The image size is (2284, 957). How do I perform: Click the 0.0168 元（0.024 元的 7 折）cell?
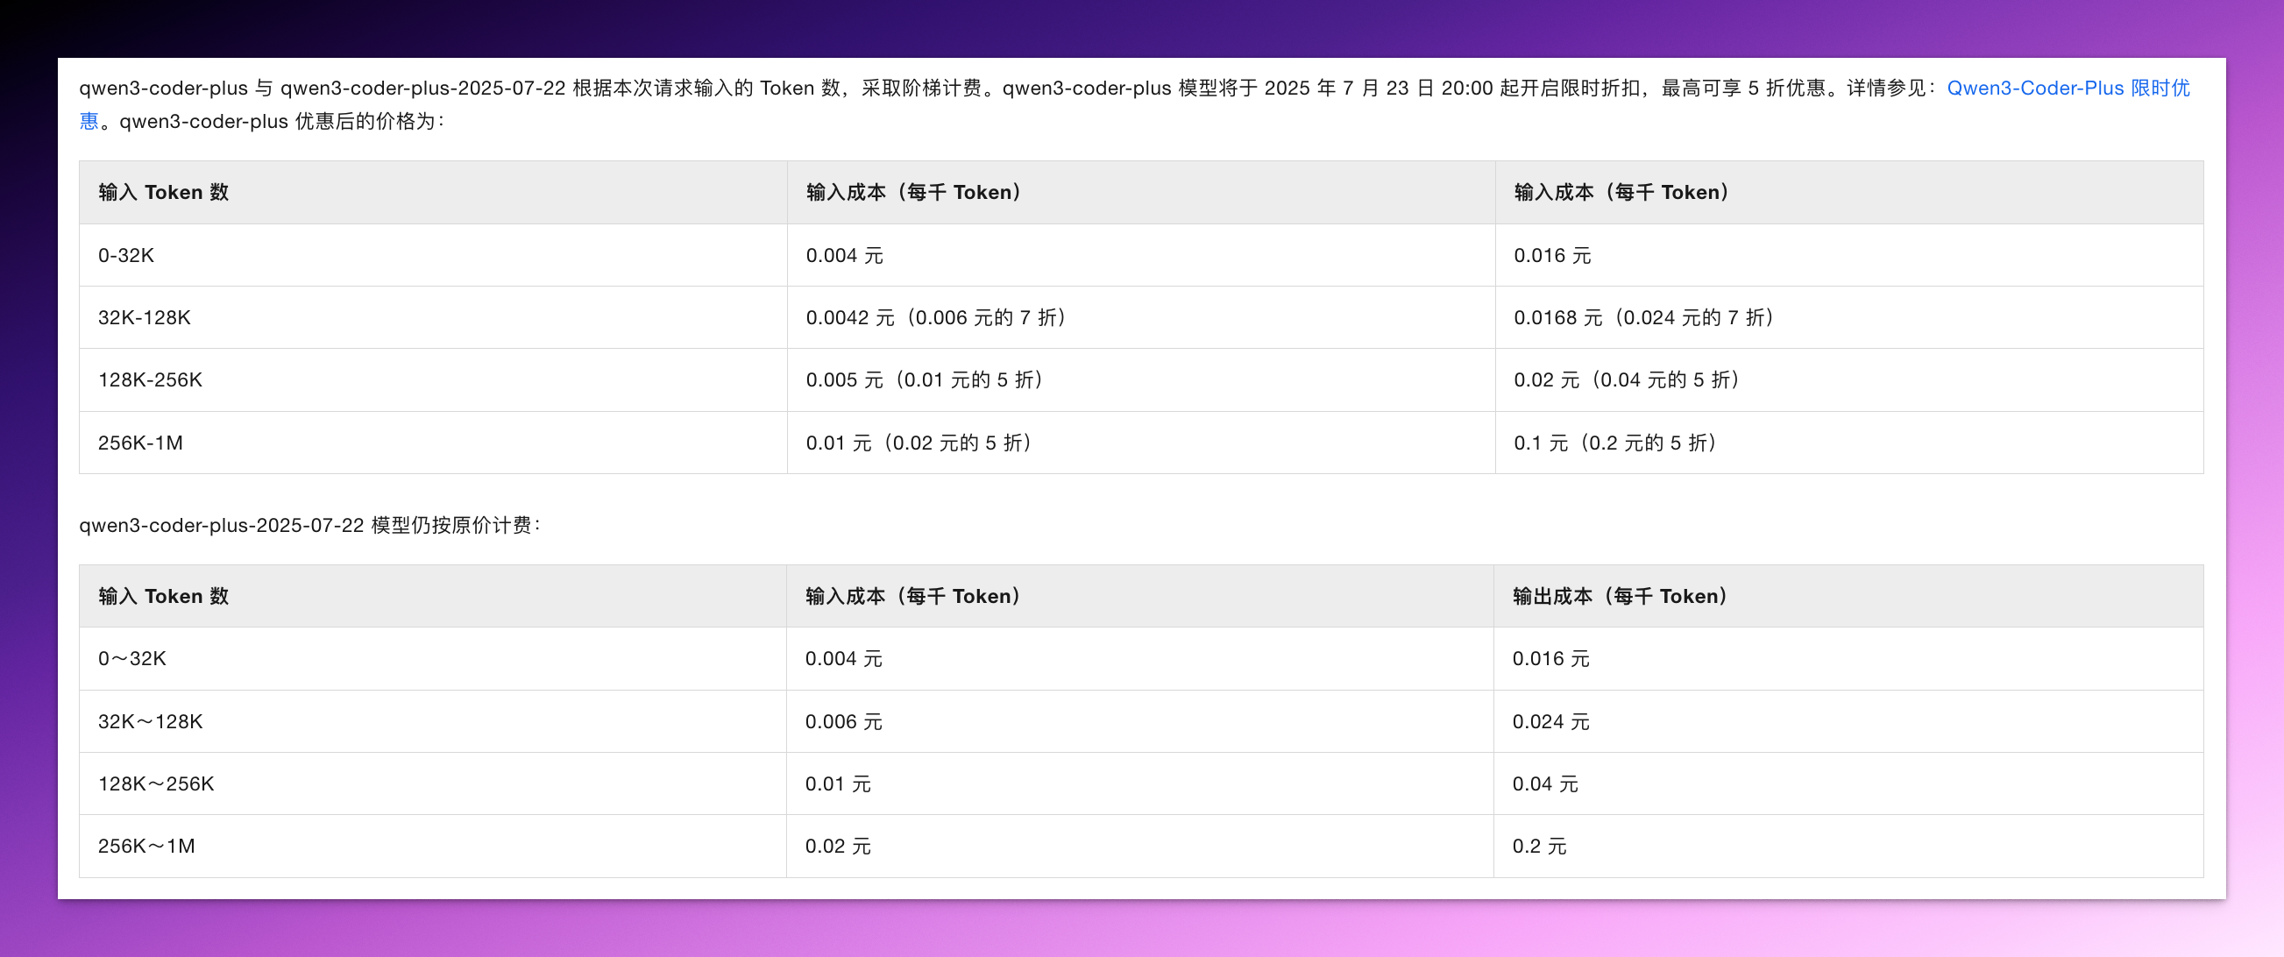[1643, 316]
